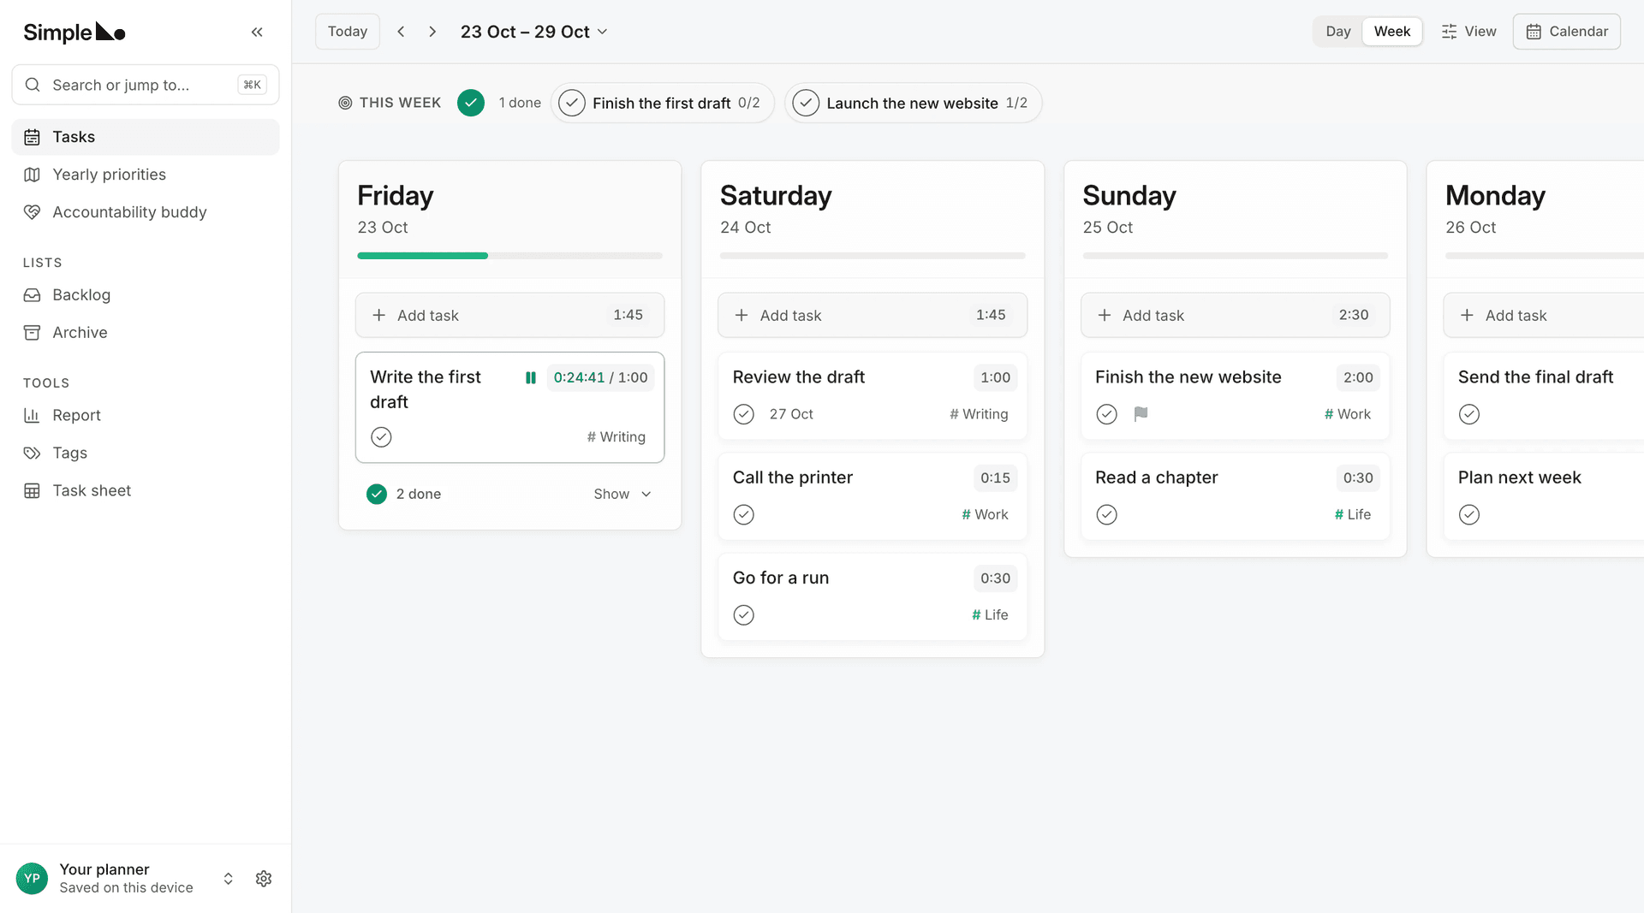The width and height of the screenshot is (1644, 913).
Task: Go to next week arrow
Action: [x=432, y=32]
